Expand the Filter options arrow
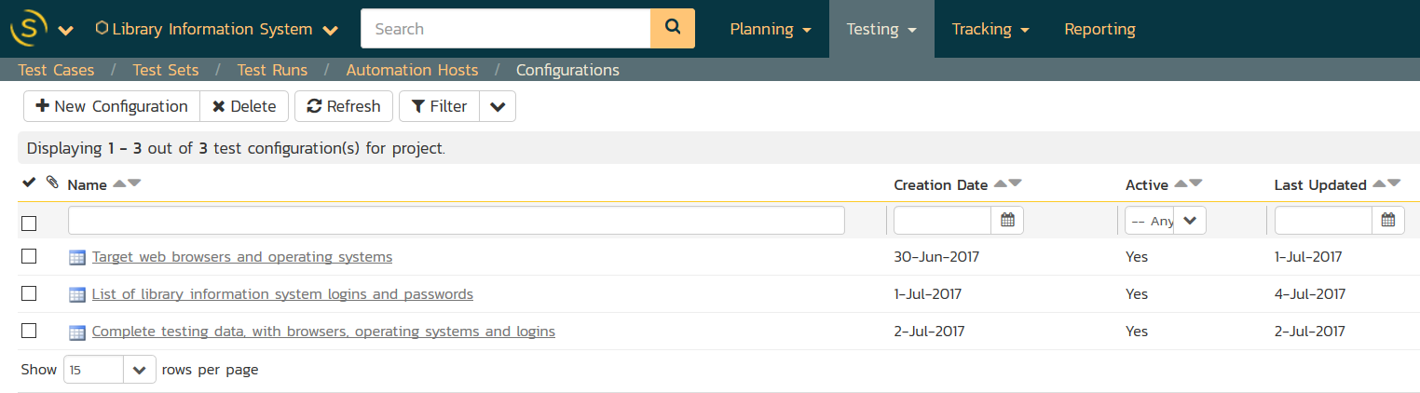Image resolution: width=1420 pixels, height=393 pixels. (498, 106)
